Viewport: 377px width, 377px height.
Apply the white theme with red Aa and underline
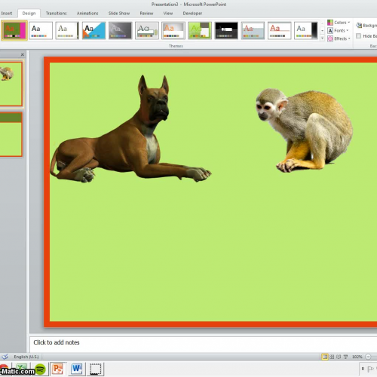pos(279,30)
